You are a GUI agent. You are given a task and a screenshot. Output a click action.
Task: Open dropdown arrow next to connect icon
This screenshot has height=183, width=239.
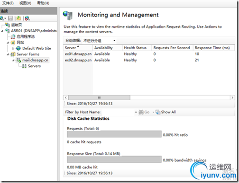tap(5, 18)
